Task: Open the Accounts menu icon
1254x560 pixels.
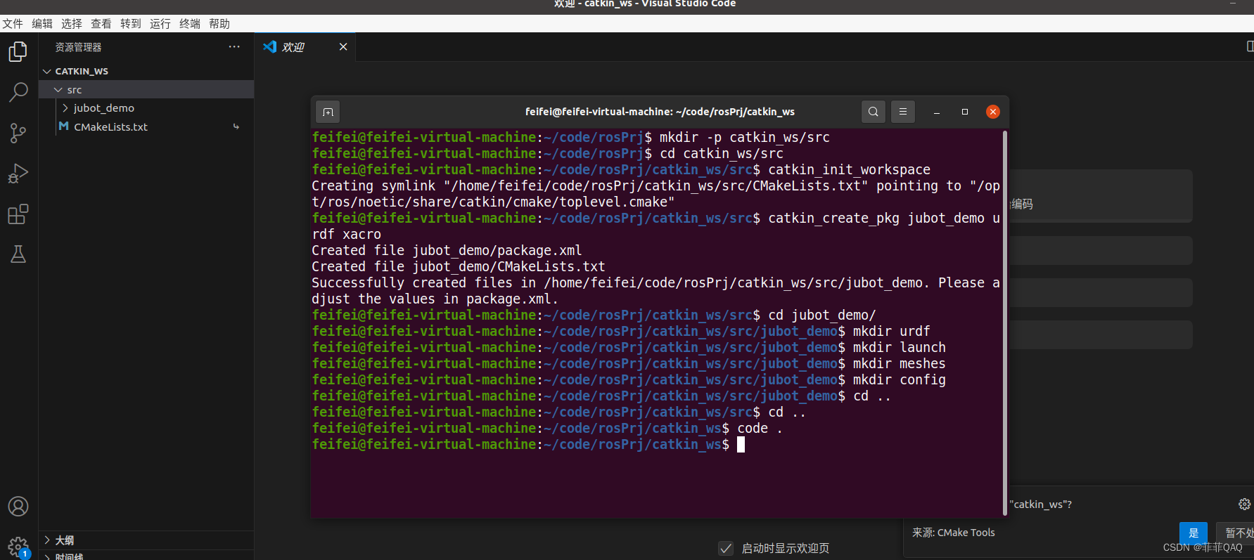Action: [18, 507]
